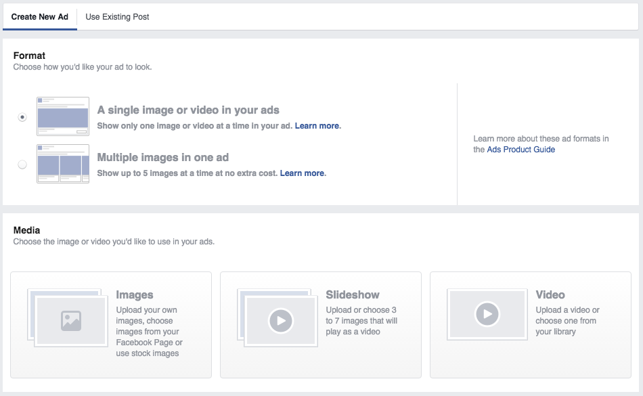This screenshot has width=643, height=396.
Task: Click the Images picture placeholder icon
Action: (71, 320)
